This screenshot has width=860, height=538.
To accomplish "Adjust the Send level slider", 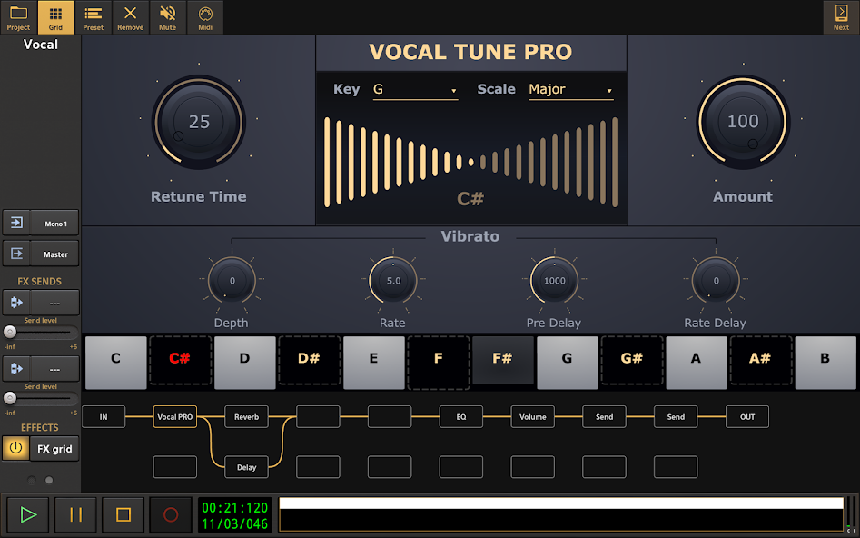I will coord(11,331).
